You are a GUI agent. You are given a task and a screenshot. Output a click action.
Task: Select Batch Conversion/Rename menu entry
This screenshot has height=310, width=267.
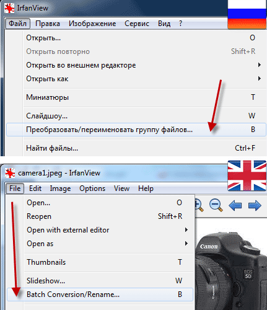(x=100, y=294)
